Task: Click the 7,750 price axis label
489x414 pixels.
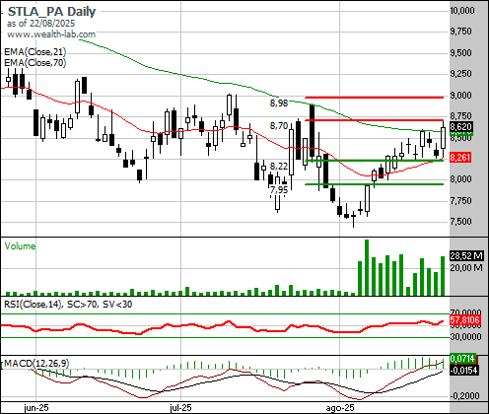Action: click(x=461, y=200)
